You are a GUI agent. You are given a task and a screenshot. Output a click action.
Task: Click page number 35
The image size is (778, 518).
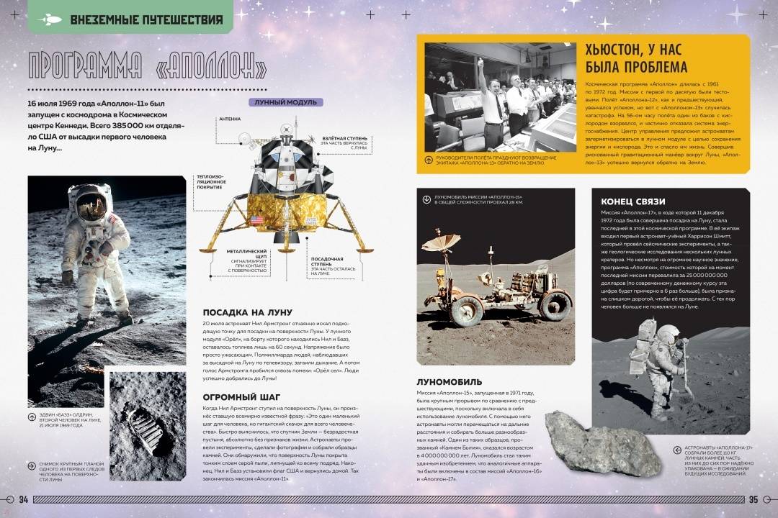pos(754,500)
